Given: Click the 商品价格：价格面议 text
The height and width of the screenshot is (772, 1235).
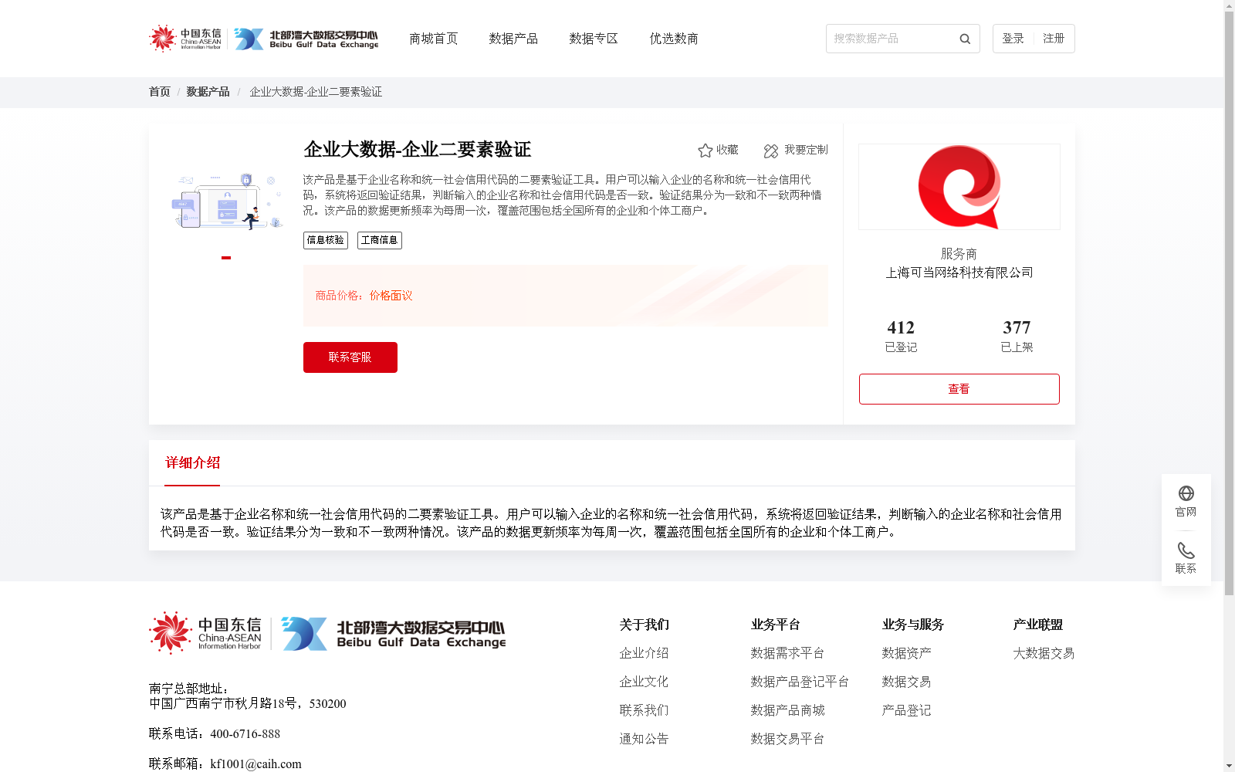Looking at the screenshot, I should pos(364,296).
